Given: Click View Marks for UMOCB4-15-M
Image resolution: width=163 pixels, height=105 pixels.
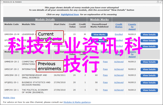Looking at the screenshot, I should pos(99,35).
